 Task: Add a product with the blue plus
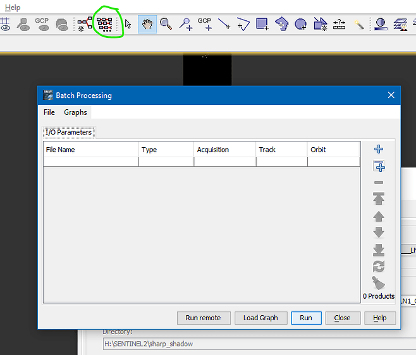point(379,149)
